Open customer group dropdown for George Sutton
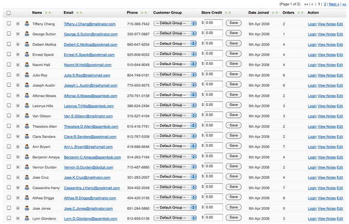Image resolution: width=349 pixels, height=224 pixels. click(x=175, y=33)
